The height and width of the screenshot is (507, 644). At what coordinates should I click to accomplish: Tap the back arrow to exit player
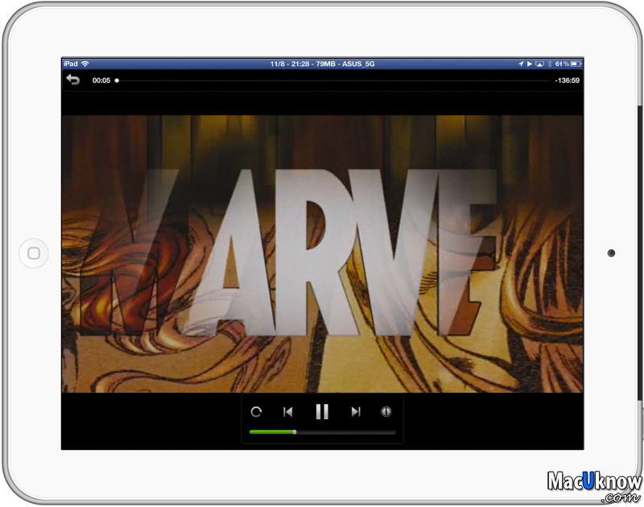(x=73, y=80)
